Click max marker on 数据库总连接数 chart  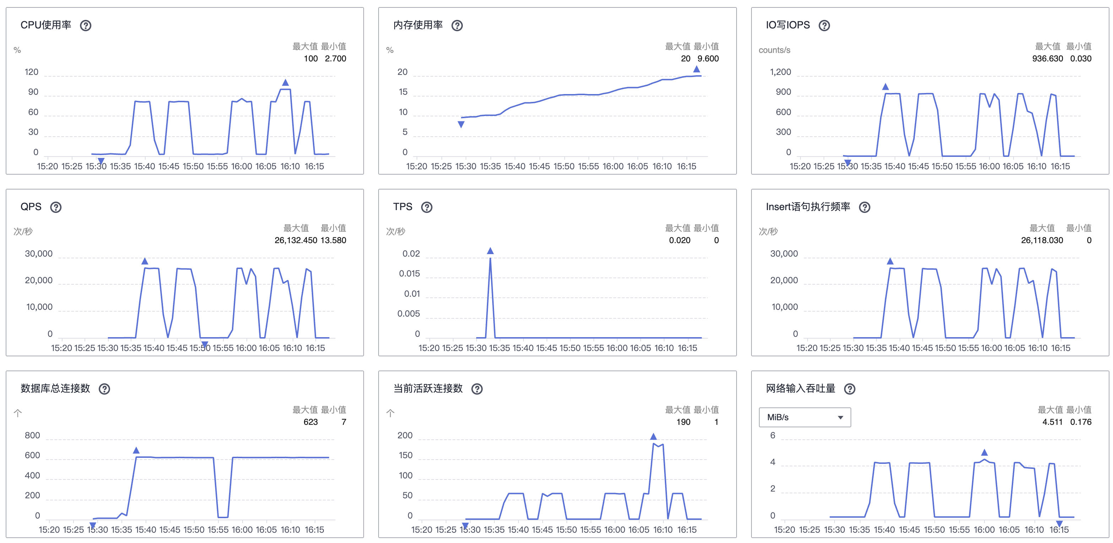pyautogui.click(x=136, y=450)
